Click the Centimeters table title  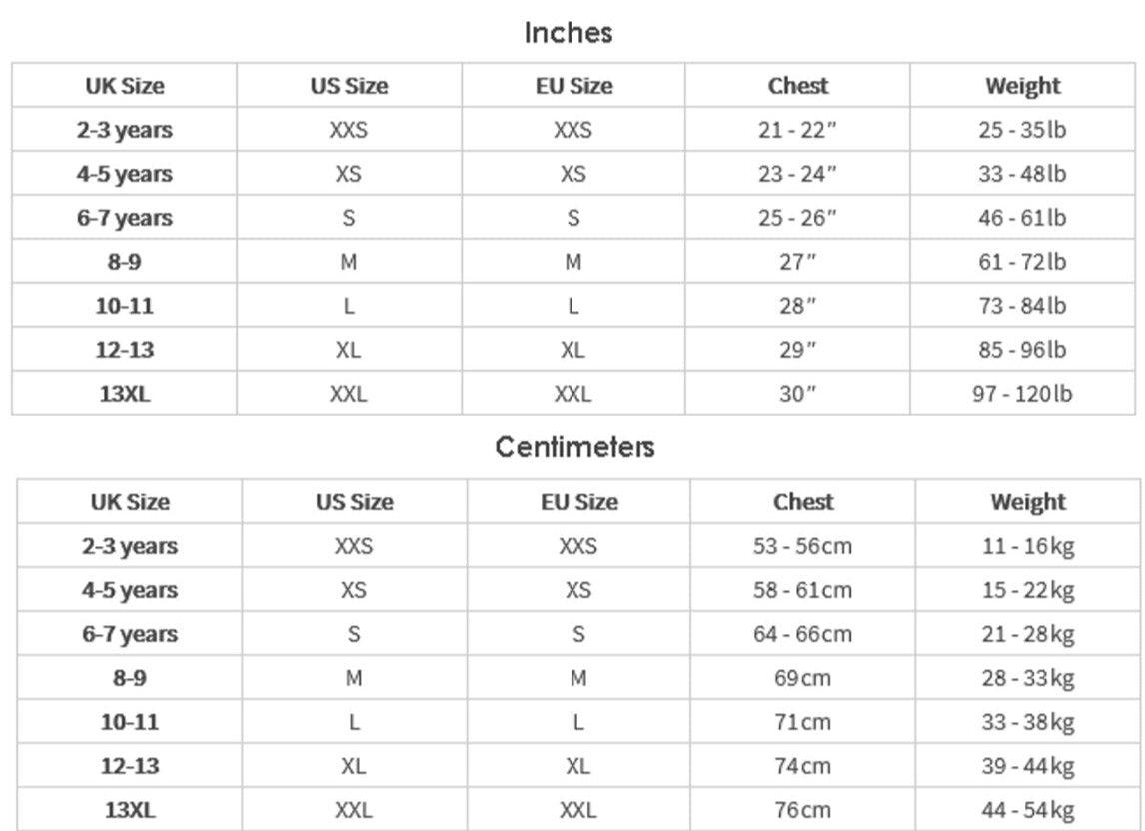574,447
